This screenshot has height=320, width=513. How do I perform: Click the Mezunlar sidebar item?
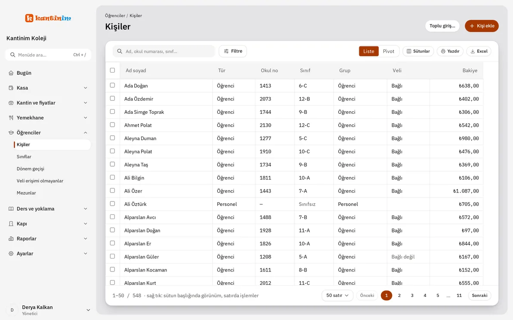tap(26, 193)
